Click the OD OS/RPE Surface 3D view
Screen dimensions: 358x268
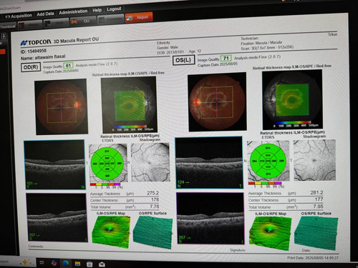(153, 232)
